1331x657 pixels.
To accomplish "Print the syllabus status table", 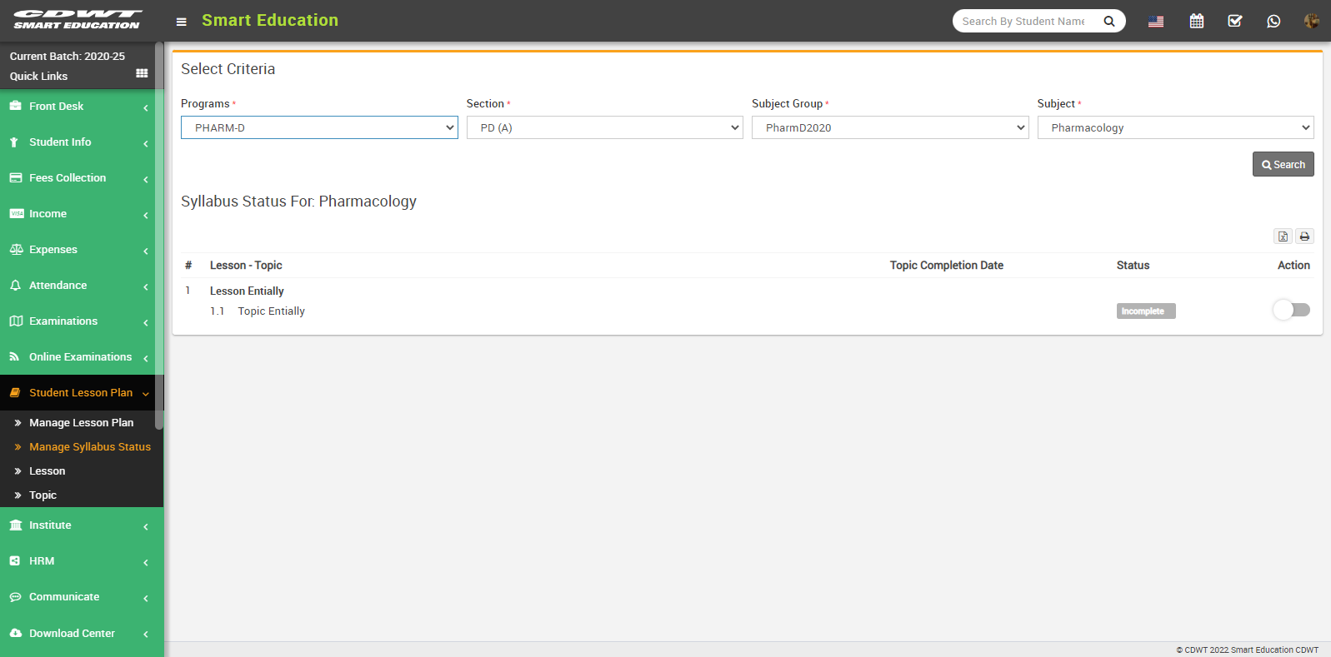I will coord(1304,236).
